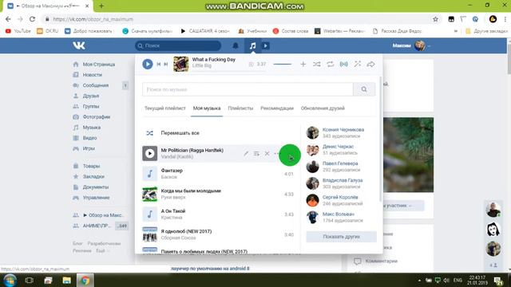511x287 pixels.
Task: Edit the Mr Politician track with pencil icon
Action: pyautogui.click(x=246, y=153)
